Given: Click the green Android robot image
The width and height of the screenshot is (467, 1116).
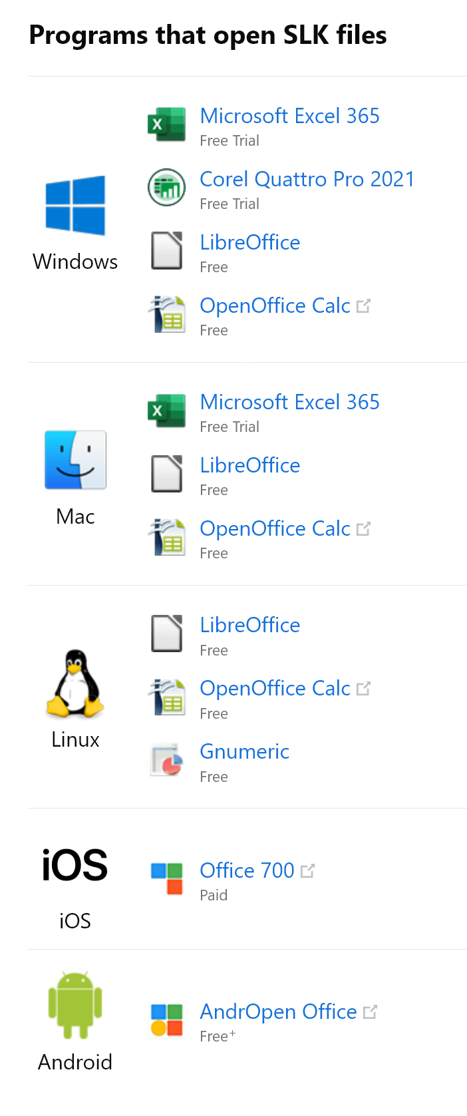Looking at the screenshot, I should pos(75,1005).
